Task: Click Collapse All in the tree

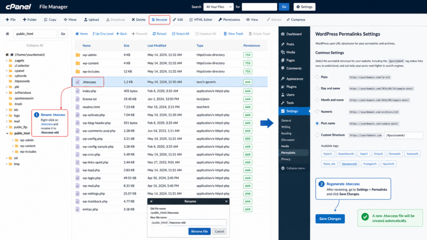Action: [35, 45]
